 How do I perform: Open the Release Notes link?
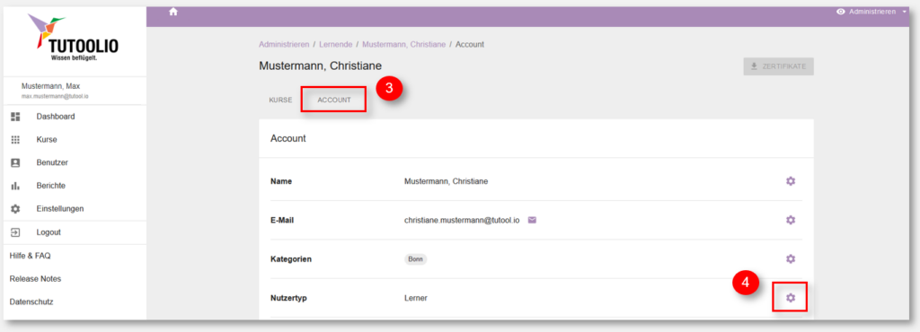[x=35, y=279]
